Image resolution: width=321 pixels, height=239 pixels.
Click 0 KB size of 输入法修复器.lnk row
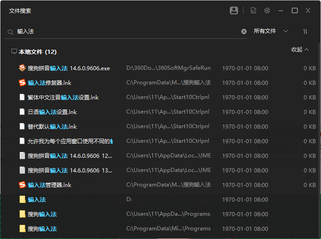tap(310, 83)
